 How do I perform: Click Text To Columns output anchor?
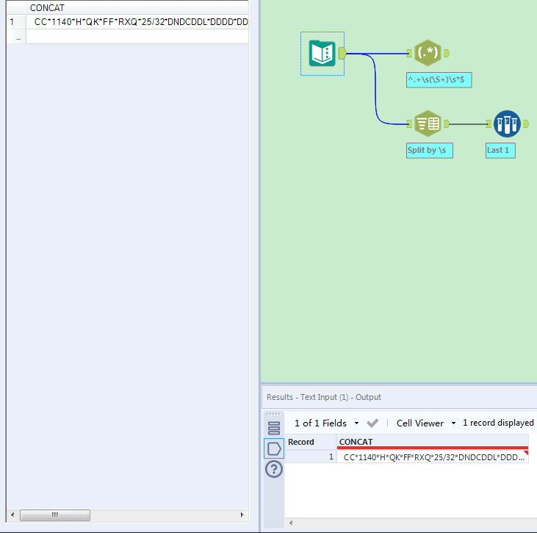coord(447,124)
